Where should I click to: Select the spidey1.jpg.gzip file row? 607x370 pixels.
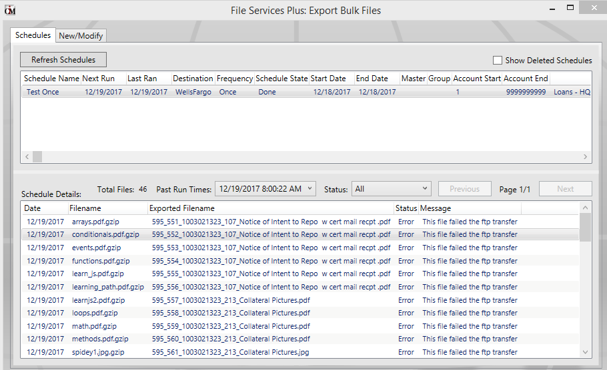pos(300,352)
